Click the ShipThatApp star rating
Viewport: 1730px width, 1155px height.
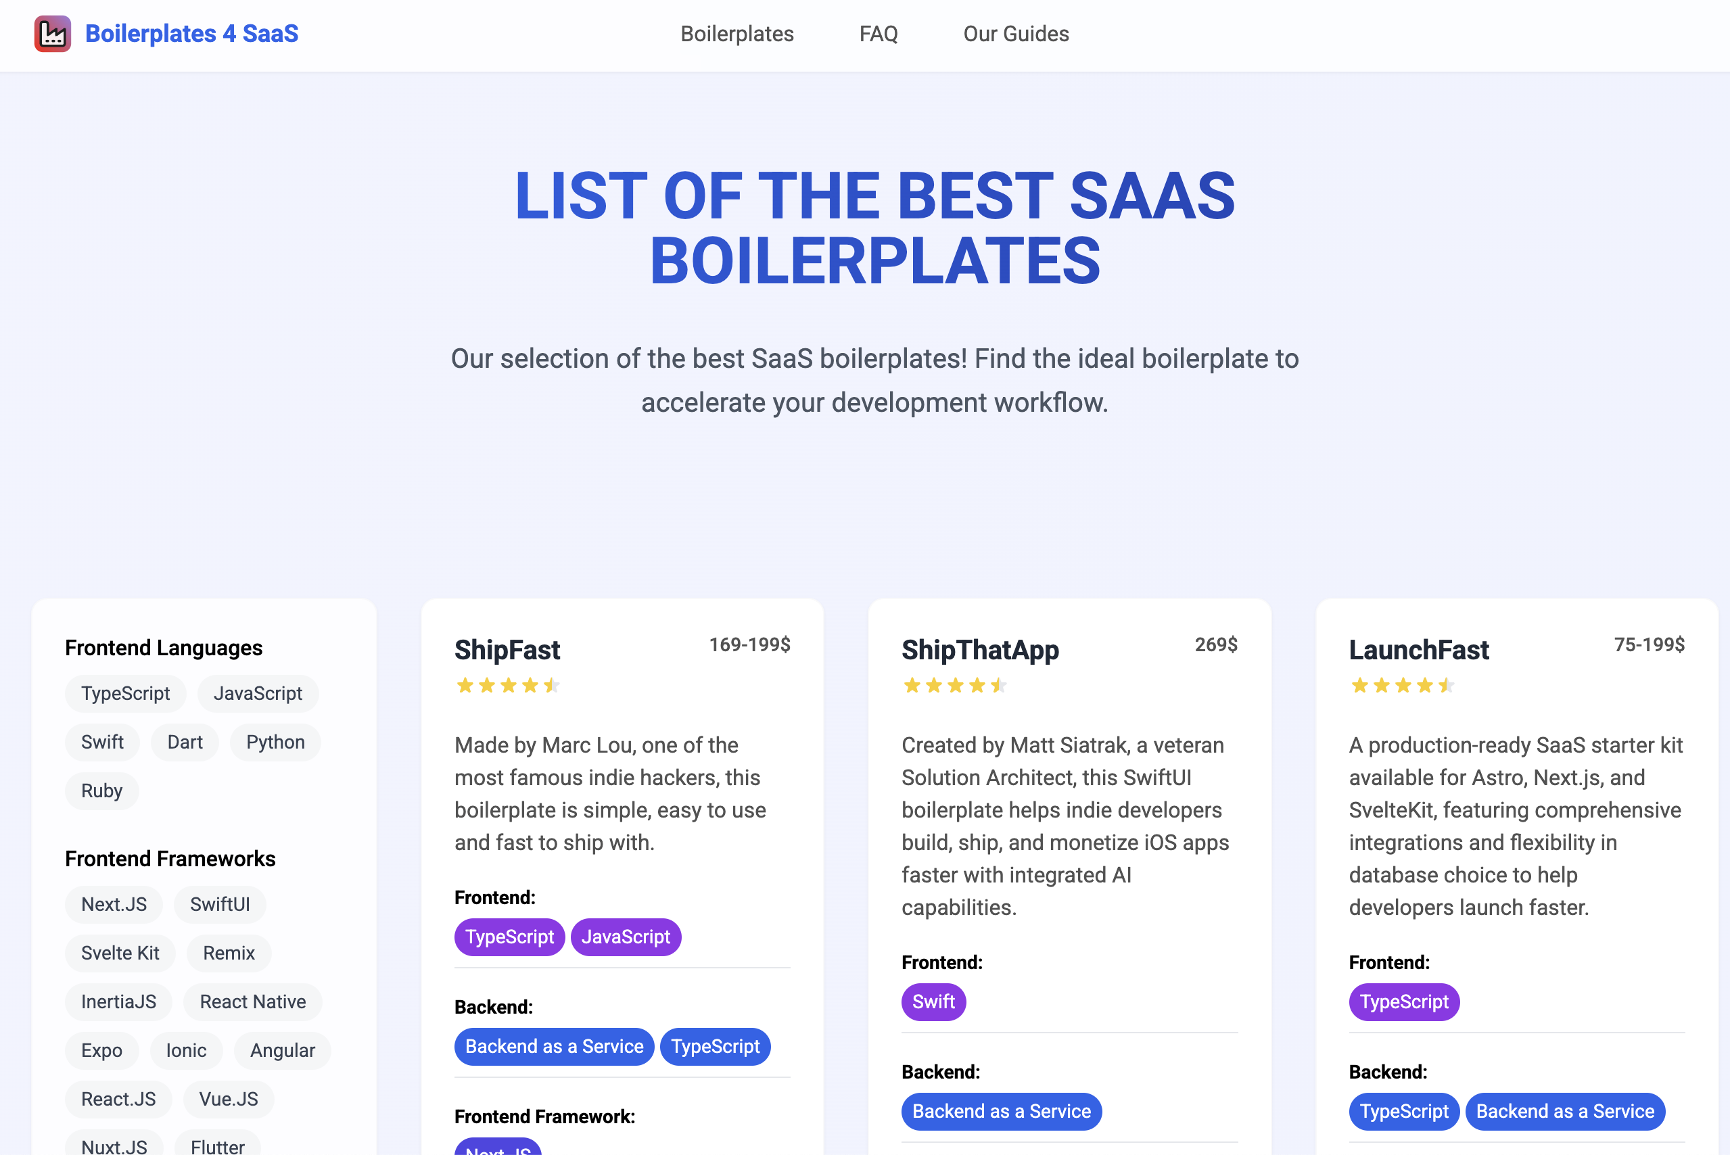954,685
